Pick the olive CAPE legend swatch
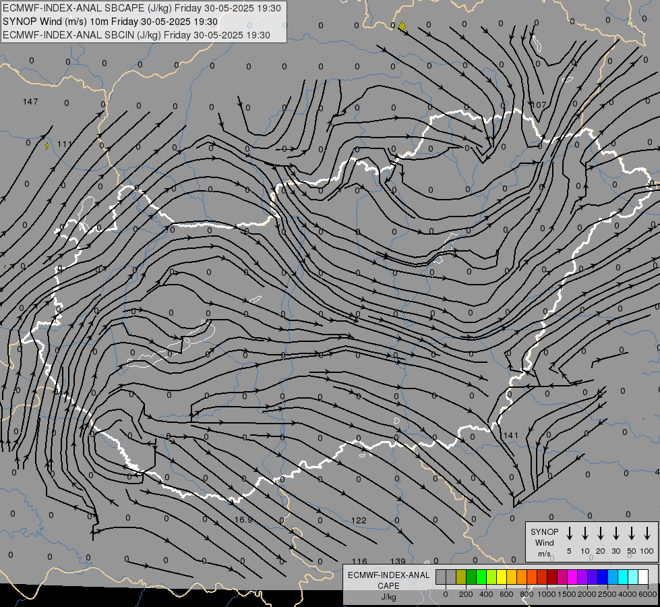 [461, 577]
